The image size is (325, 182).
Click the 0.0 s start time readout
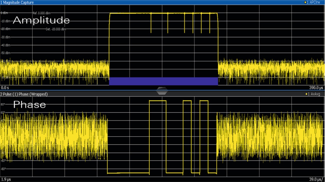(4, 88)
